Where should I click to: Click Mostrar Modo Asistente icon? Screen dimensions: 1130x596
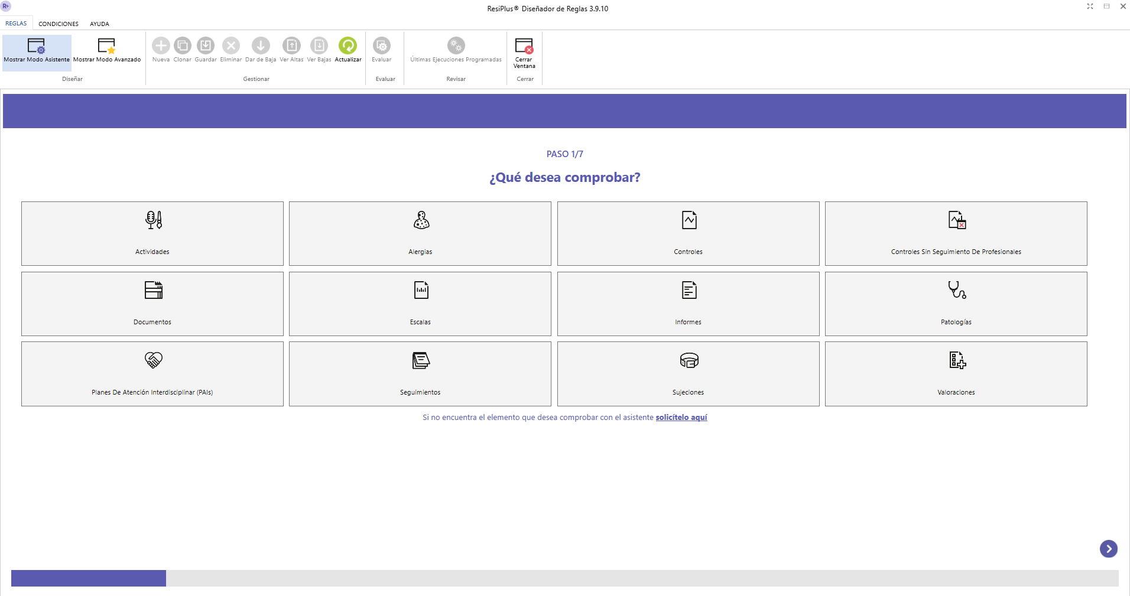[37, 45]
